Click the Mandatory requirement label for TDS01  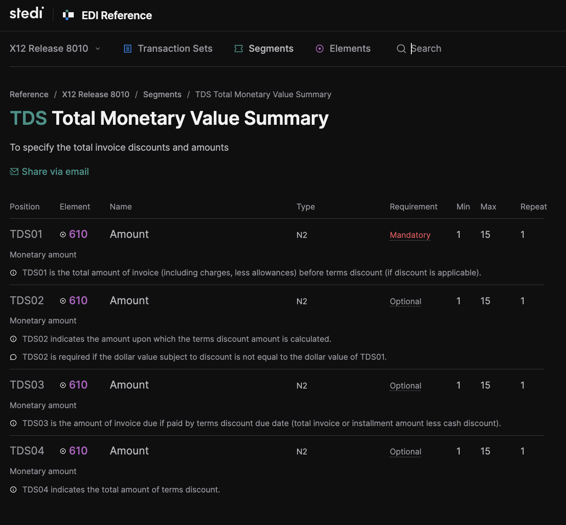click(410, 235)
